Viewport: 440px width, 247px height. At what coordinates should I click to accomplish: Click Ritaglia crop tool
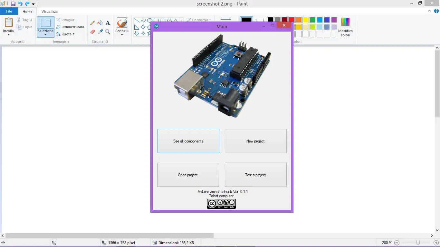65,20
